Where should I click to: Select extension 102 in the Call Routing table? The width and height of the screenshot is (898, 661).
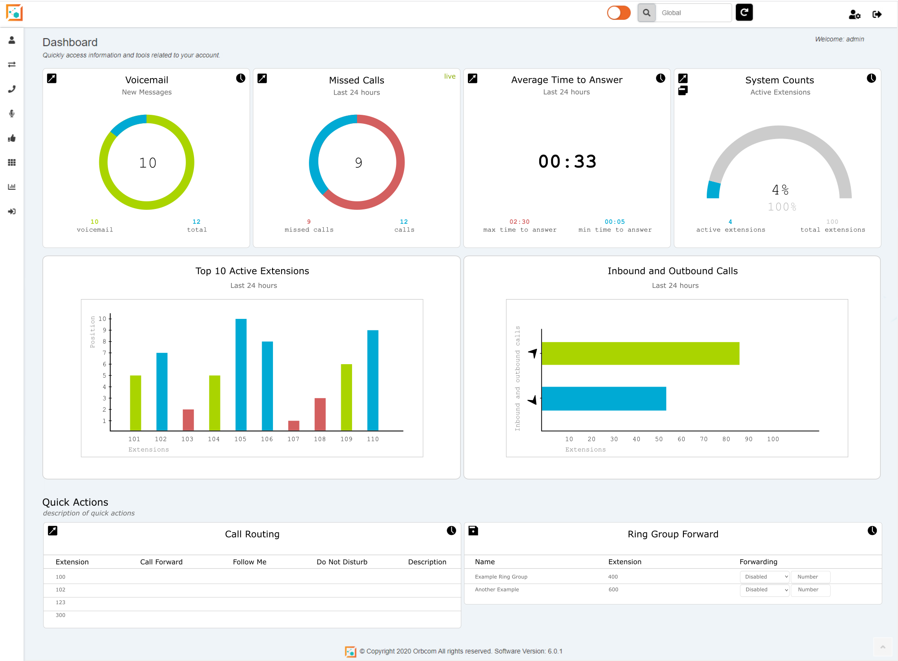(x=61, y=590)
